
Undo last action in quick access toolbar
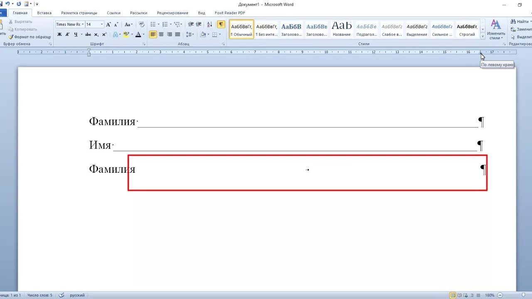click(x=7, y=4)
